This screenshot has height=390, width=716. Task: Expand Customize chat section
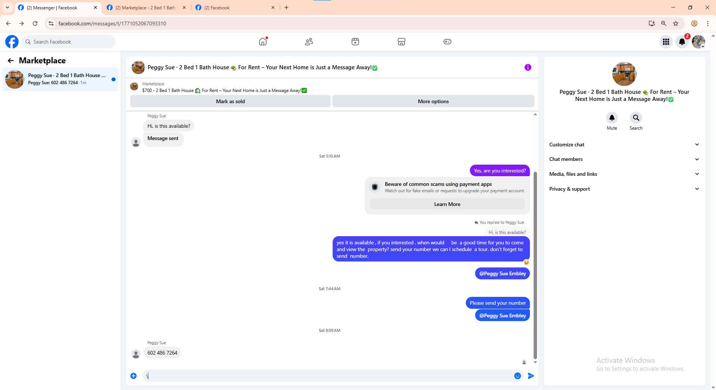[x=624, y=145]
